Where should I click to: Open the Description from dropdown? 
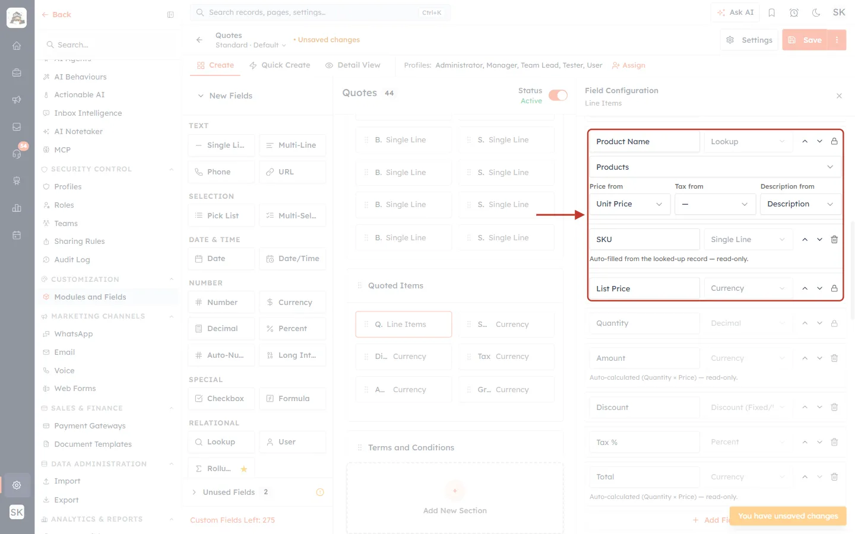point(801,204)
